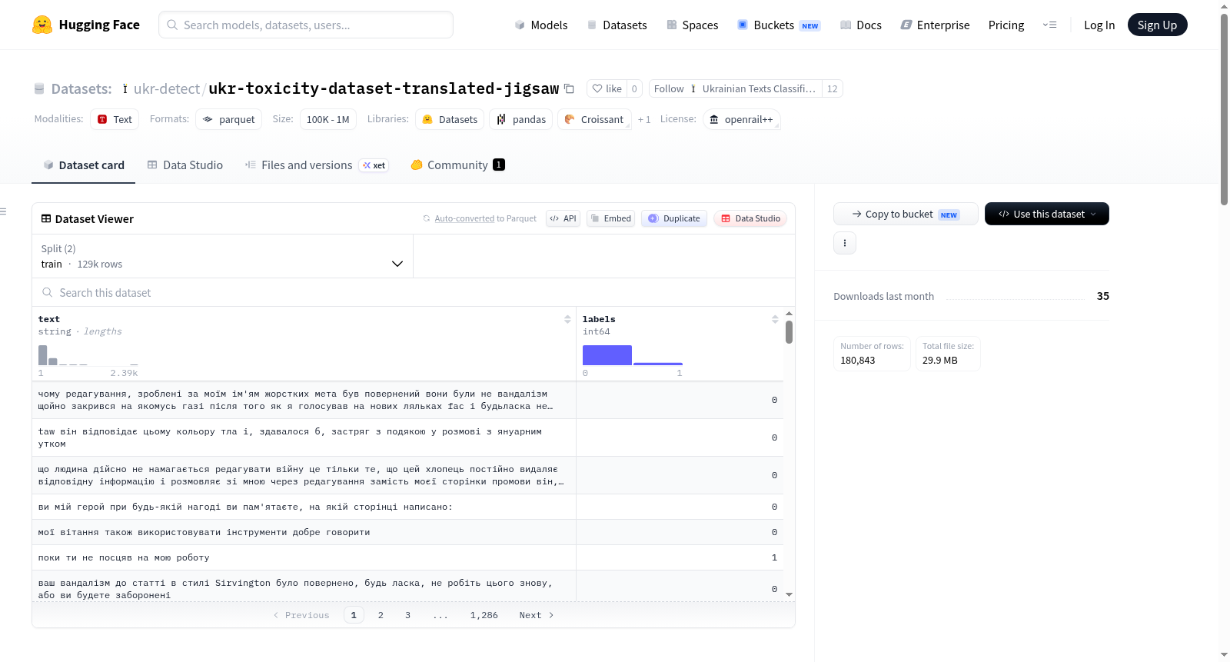
Task: Switch to the Dataset card tab
Action: click(x=83, y=165)
